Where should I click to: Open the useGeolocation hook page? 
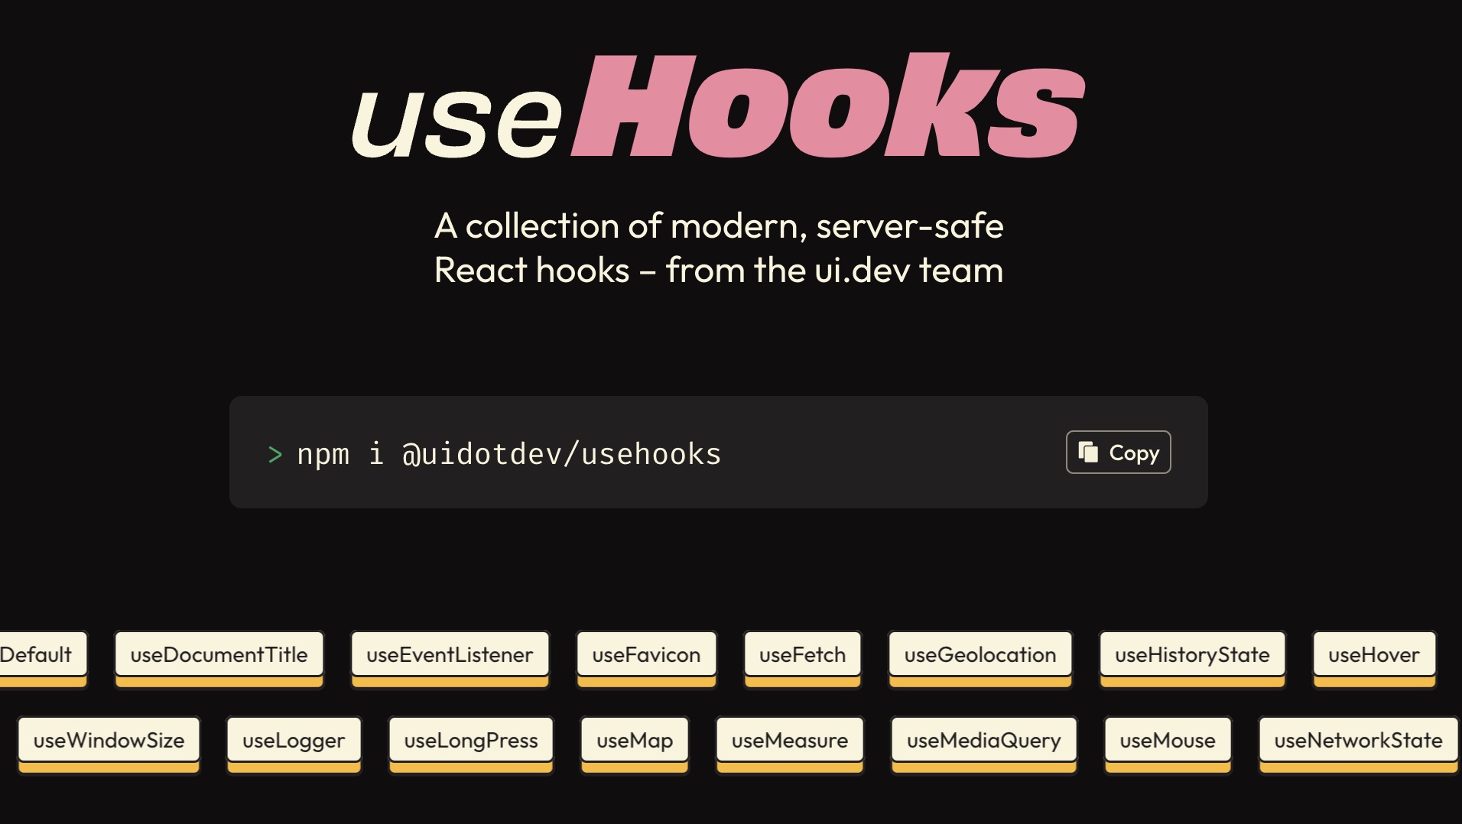(980, 655)
